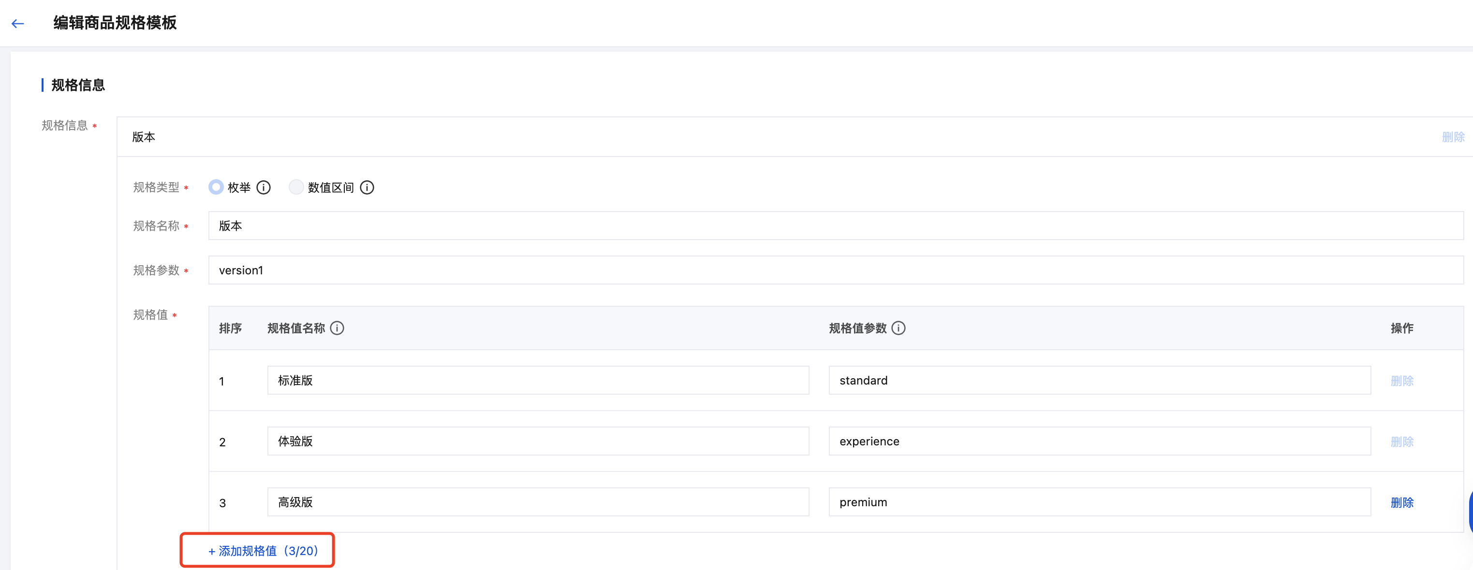Click 添加规格值 (3/20) link
1473x570 pixels.
point(263,551)
